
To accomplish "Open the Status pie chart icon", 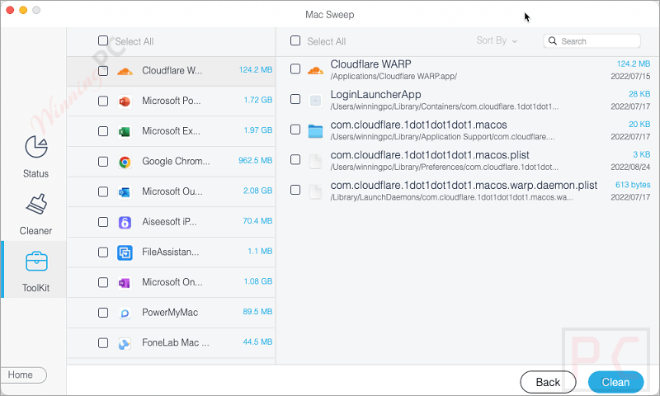I will pyautogui.click(x=36, y=147).
